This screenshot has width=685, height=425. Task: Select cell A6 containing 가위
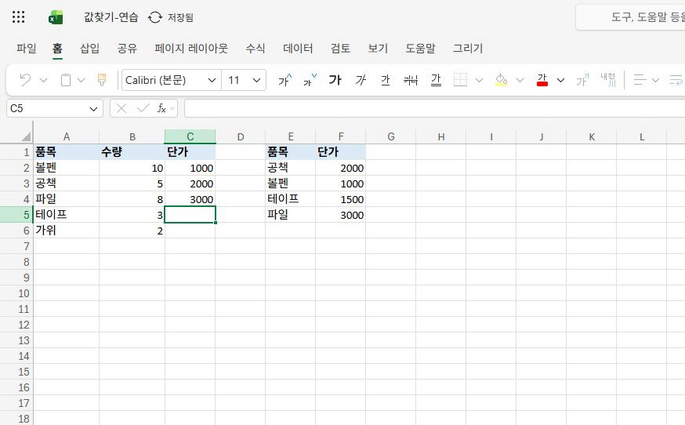(67, 231)
